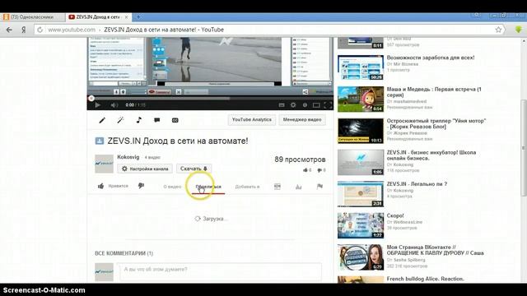The width and height of the screenshot is (527, 296).
Task: Click the Kokosvig channel name
Action: coord(128,157)
